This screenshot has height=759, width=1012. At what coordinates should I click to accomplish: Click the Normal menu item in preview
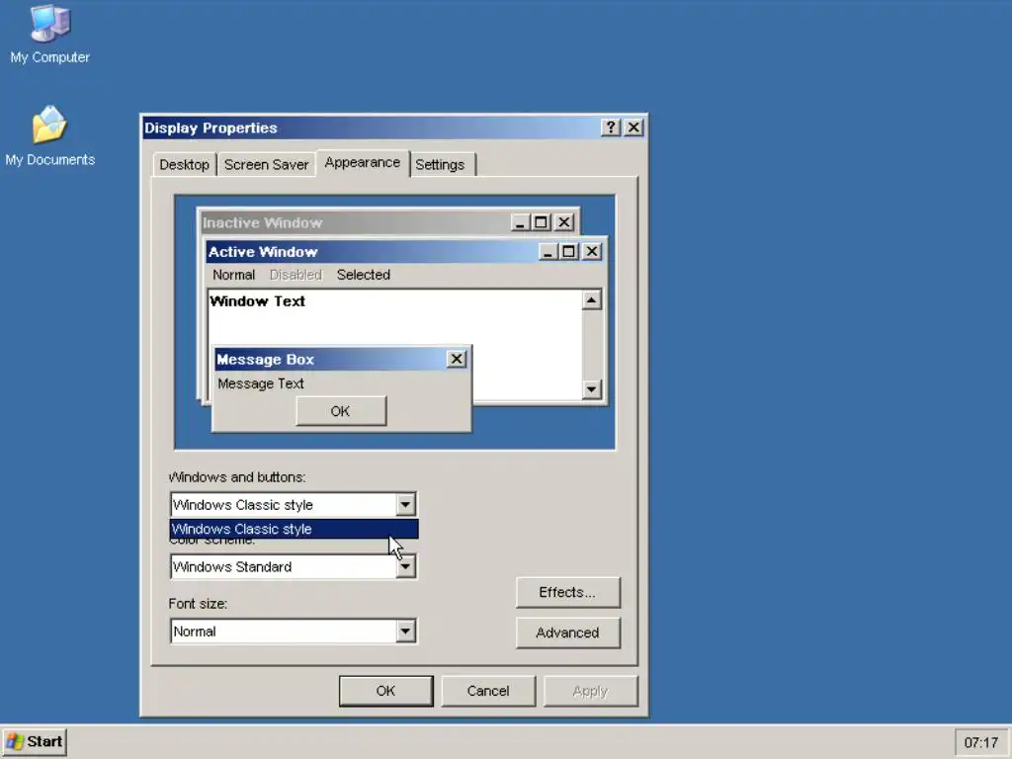[233, 275]
